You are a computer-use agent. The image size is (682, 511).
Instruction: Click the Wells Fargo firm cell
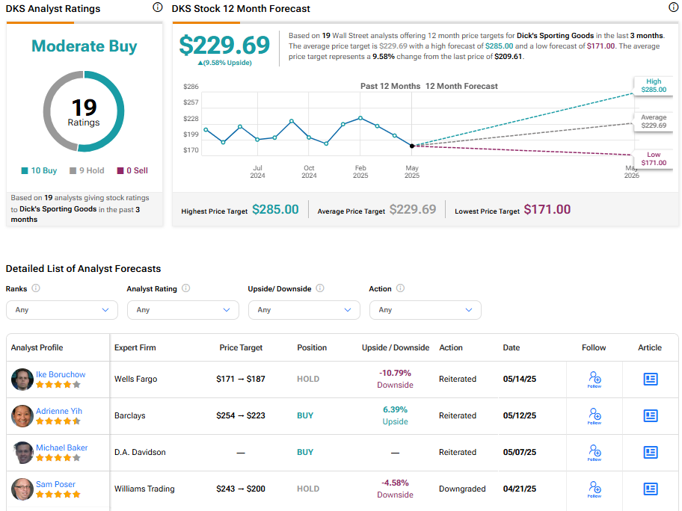135,379
